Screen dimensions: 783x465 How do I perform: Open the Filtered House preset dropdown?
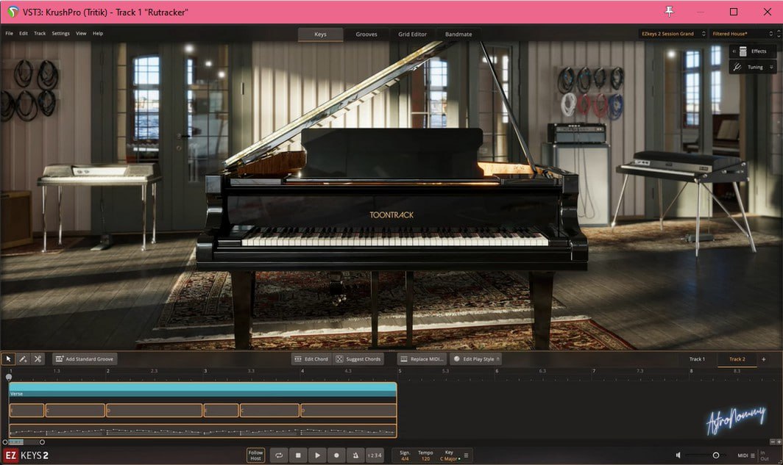click(x=742, y=33)
